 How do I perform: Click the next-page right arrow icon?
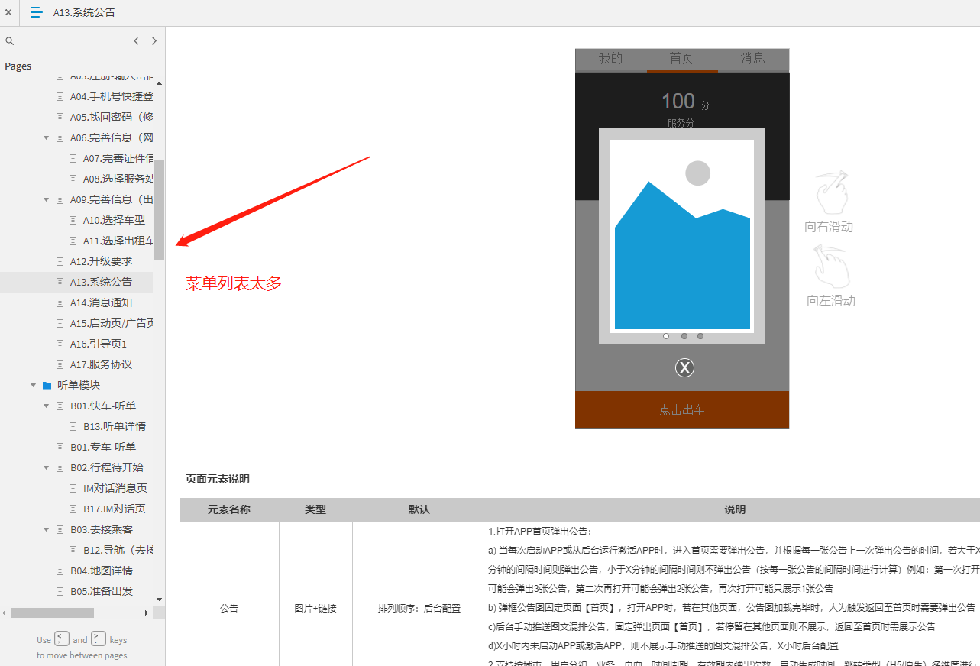tap(154, 40)
